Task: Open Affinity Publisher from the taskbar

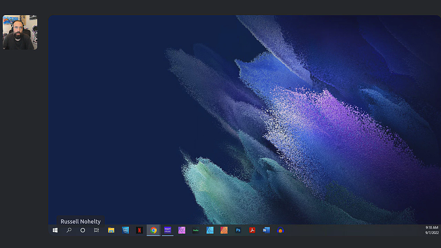Action: point(224,230)
